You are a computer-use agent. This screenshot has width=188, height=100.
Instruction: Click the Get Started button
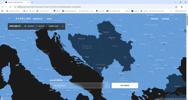(x=125, y=85)
